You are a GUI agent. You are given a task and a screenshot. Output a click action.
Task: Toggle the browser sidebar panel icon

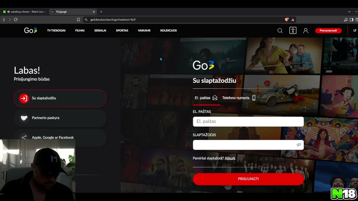pyautogui.click(x=352, y=20)
